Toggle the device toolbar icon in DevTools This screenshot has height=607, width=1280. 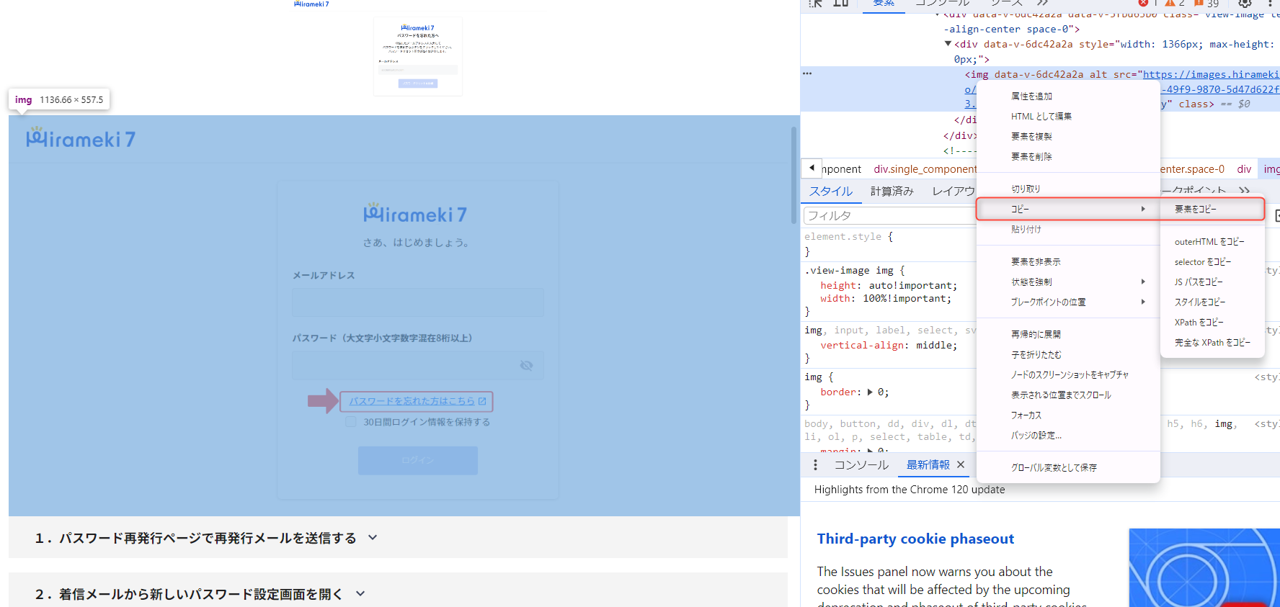tap(840, 3)
